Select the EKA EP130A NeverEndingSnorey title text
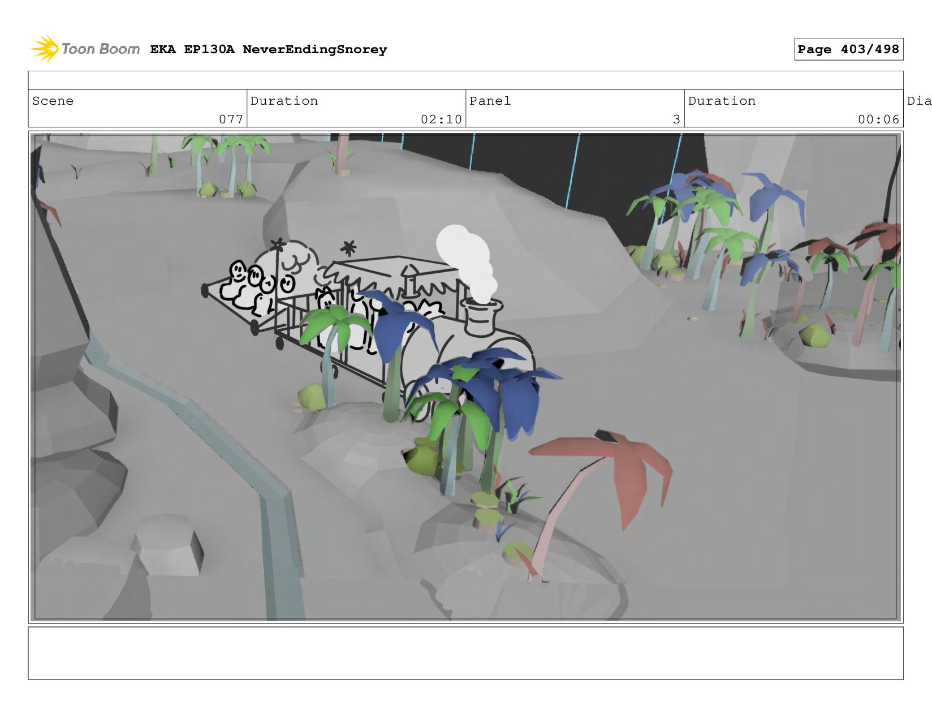Image resolution: width=932 pixels, height=722 pixels. pos(269,49)
